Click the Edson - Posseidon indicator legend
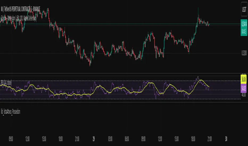Viewport: 248px width, 146px height. (x=19, y=19)
